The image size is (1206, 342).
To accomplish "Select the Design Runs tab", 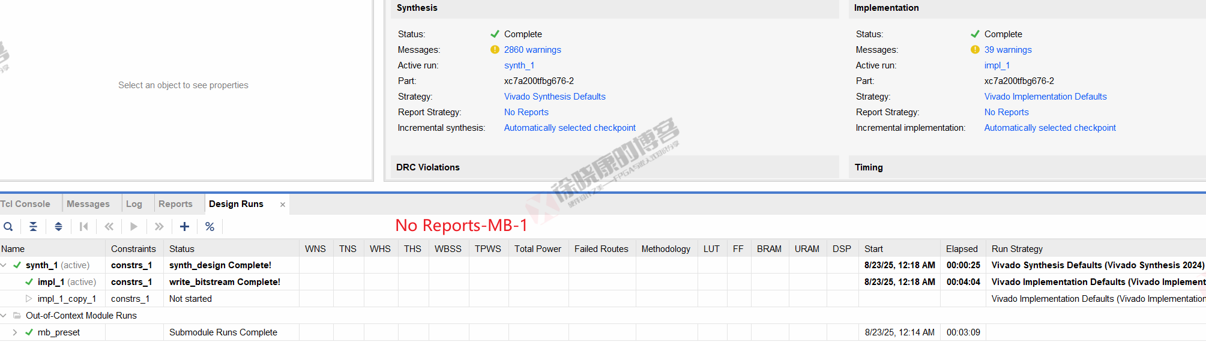I will click(236, 204).
